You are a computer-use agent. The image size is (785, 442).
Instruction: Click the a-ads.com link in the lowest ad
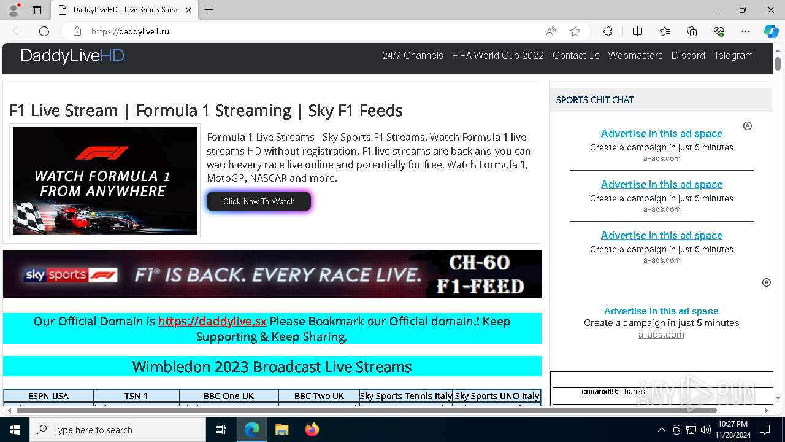point(661,335)
